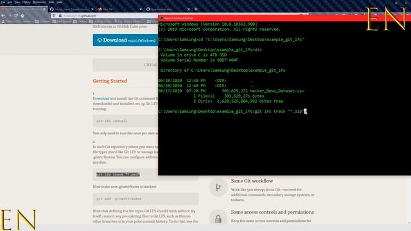
Task: Click the Download link in step 1
Action: pos(101,98)
